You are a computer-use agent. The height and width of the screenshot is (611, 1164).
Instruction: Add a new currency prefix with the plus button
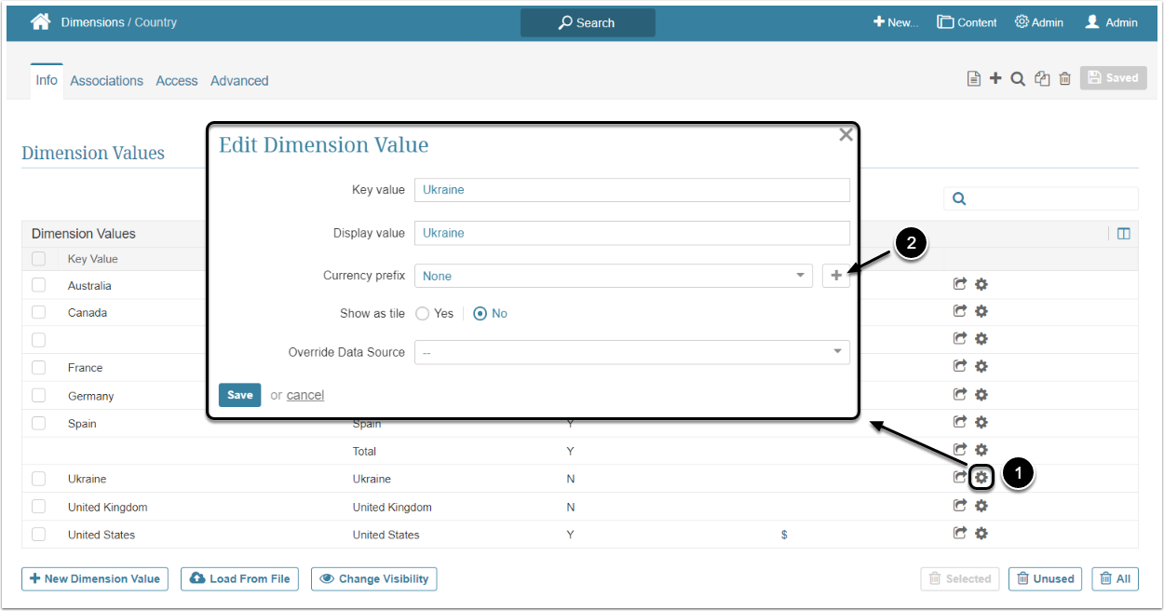pyautogui.click(x=836, y=276)
